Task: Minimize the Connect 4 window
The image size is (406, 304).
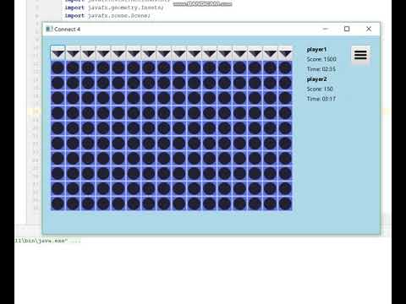Action: pyautogui.click(x=326, y=29)
